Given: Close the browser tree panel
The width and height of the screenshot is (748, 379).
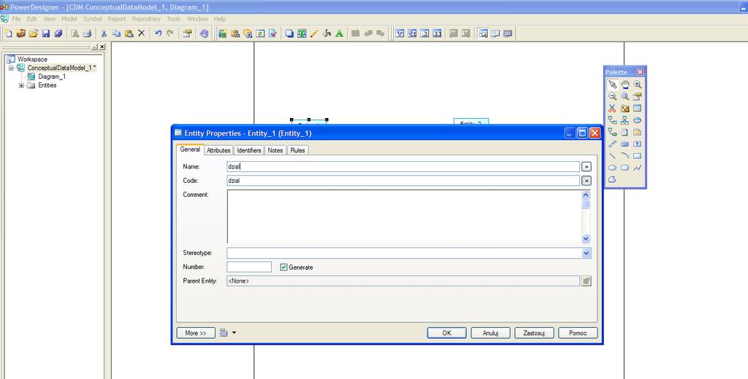Looking at the screenshot, I should (102, 47).
